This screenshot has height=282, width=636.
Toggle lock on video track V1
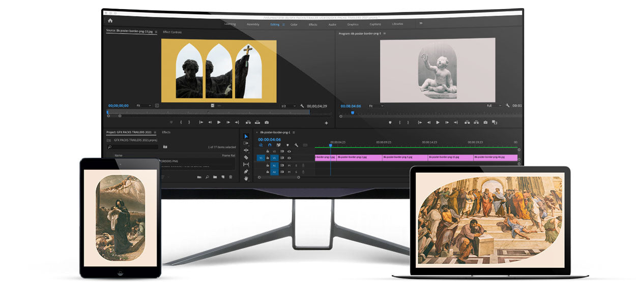pyautogui.click(x=268, y=158)
